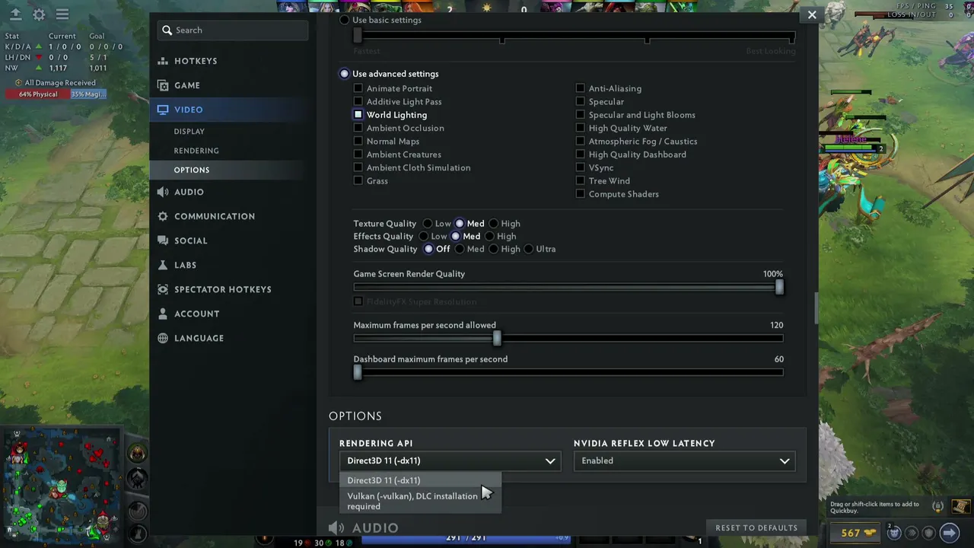Go to the Options subsection under Video
The width and height of the screenshot is (974, 548).
(192, 170)
